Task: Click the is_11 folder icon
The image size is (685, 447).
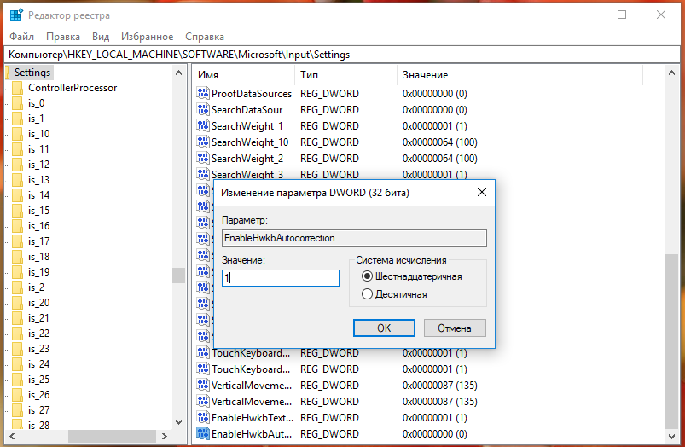Action: tap(17, 149)
